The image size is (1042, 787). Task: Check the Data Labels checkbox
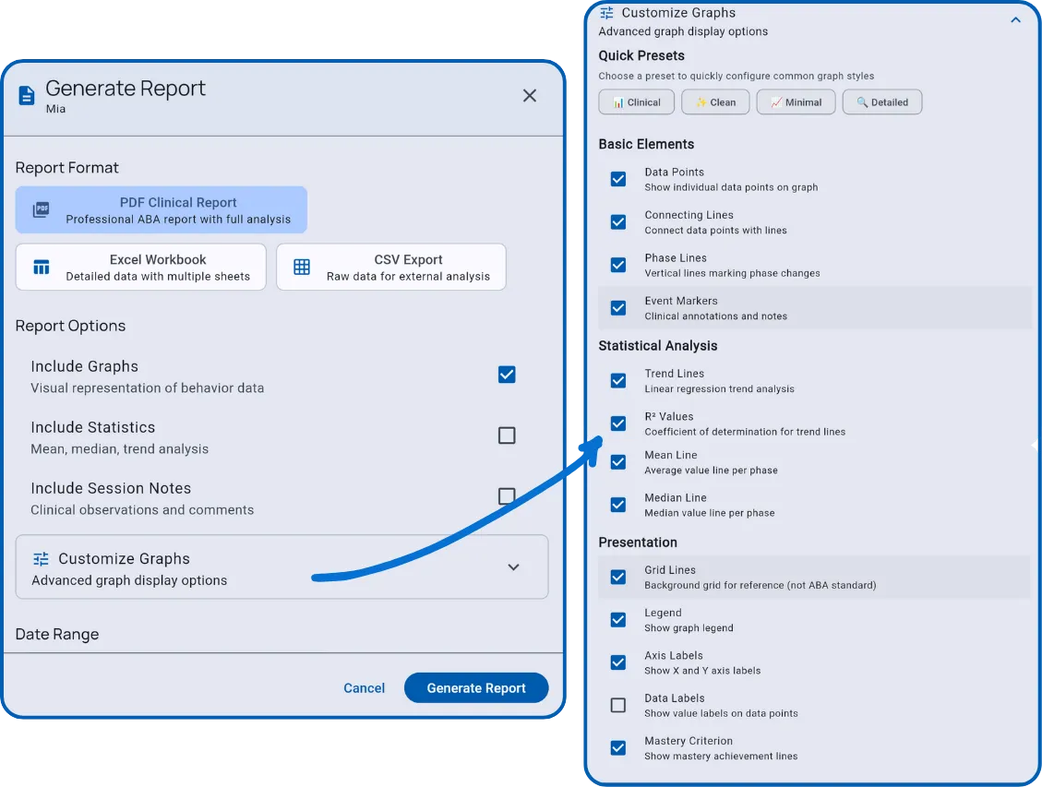point(617,705)
